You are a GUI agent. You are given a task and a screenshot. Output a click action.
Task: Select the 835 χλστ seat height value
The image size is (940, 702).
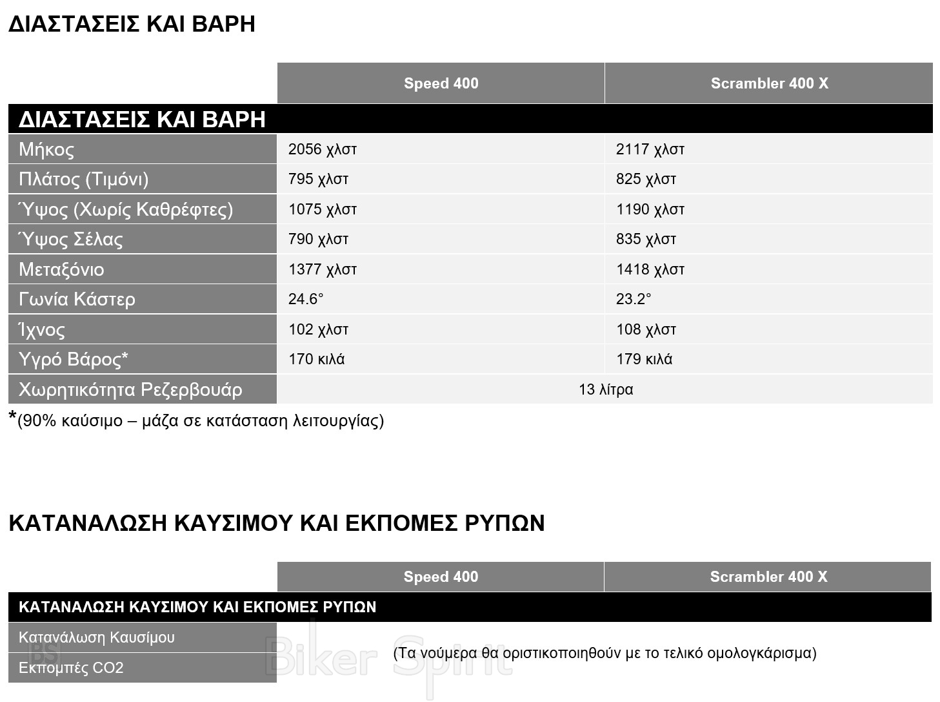point(646,239)
